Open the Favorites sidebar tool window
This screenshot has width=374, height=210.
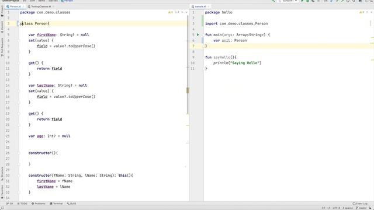click(2, 192)
